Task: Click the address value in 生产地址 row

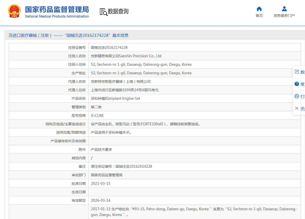Action: [141, 73]
